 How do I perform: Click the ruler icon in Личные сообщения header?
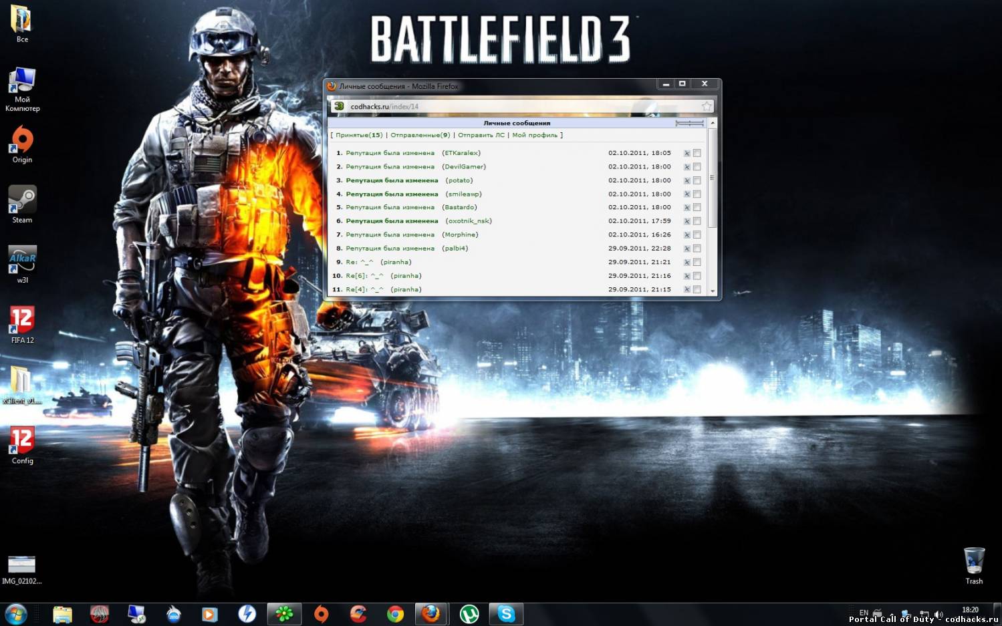[x=689, y=123]
